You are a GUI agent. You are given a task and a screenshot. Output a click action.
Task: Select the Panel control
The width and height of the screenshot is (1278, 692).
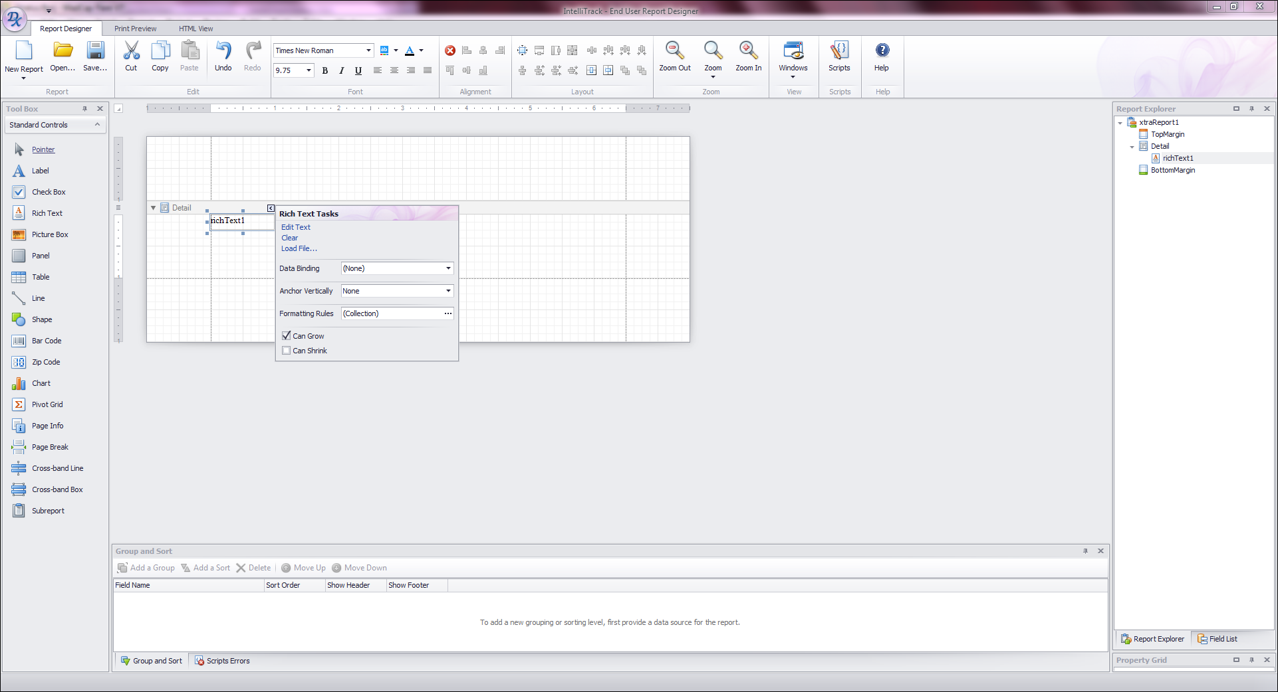point(41,256)
